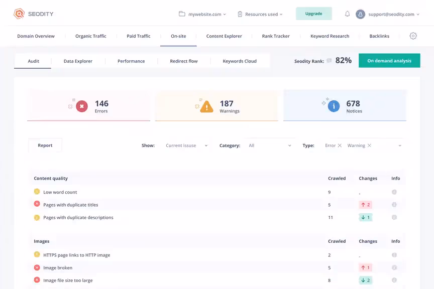Expand the Type filter dropdown arrow
The image size is (434, 289).
click(400, 146)
